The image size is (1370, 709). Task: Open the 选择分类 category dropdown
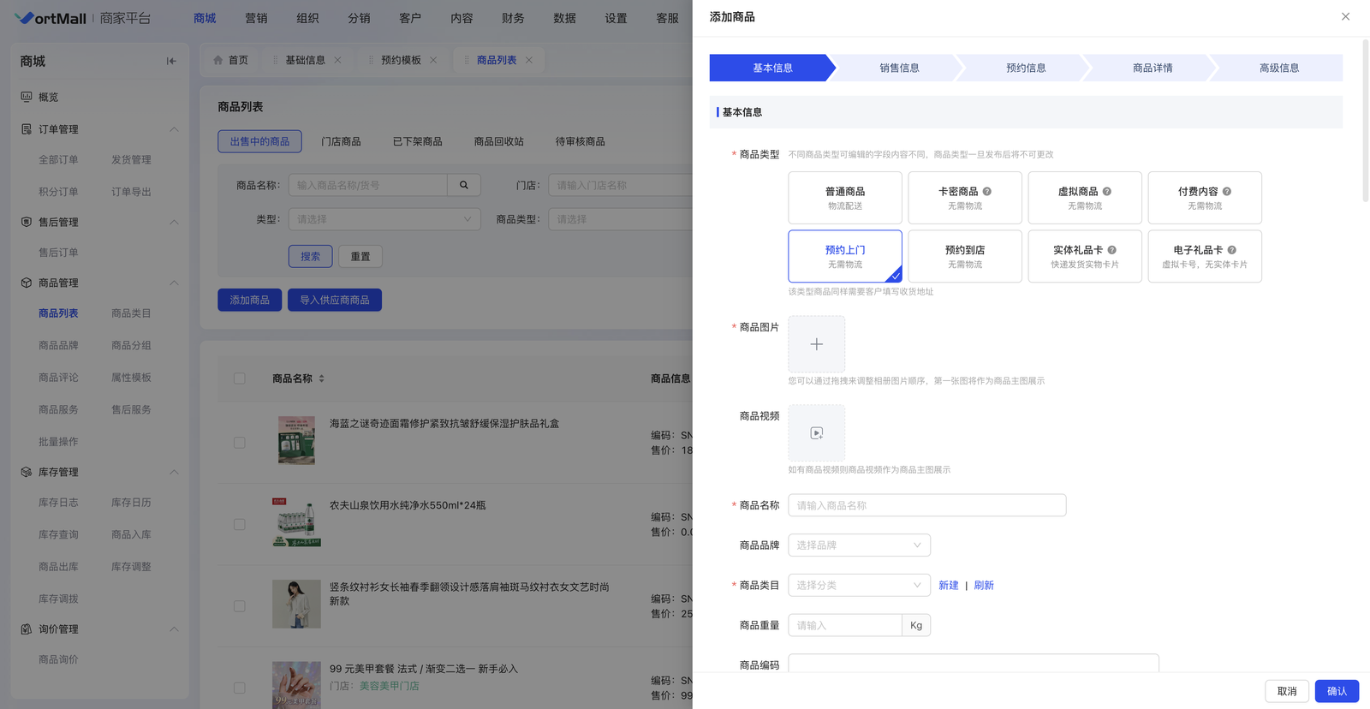(x=859, y=586)
